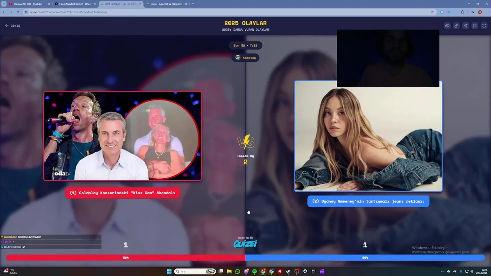Viewport: 491px width, 276px height.
Task: Open Task View on the taskbar
Action: 221,271
